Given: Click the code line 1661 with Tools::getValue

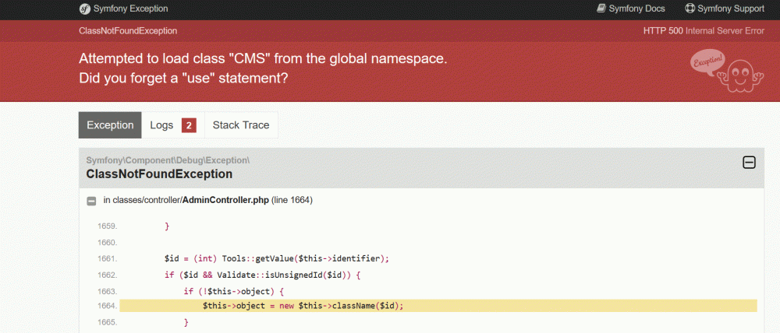Looking at the screenshot, I should 277,258.
